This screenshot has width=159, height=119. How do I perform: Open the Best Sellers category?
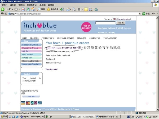point(31,54)
